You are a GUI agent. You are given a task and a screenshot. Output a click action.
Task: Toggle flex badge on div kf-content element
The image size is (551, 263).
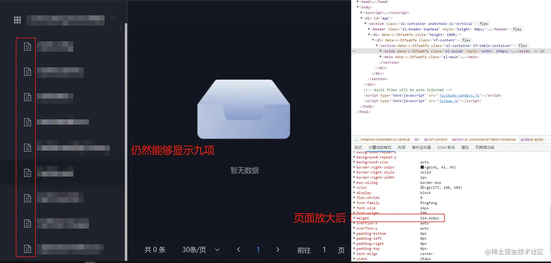click(466, 40)
